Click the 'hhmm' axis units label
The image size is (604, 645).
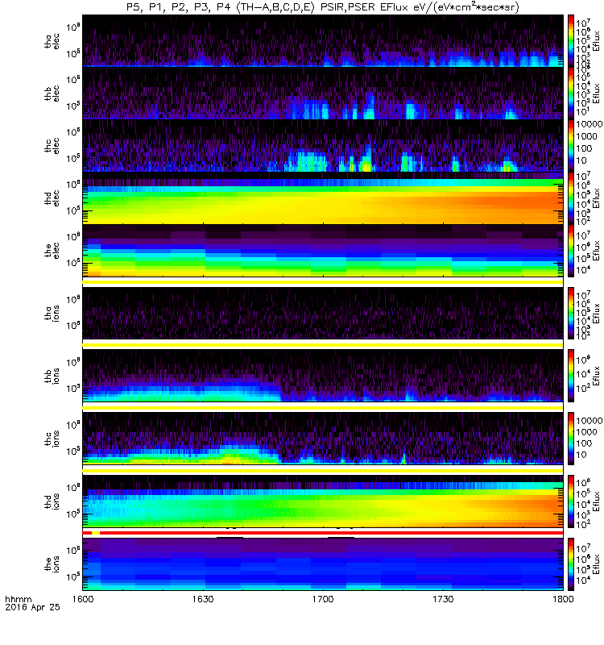tap(18, 599)
